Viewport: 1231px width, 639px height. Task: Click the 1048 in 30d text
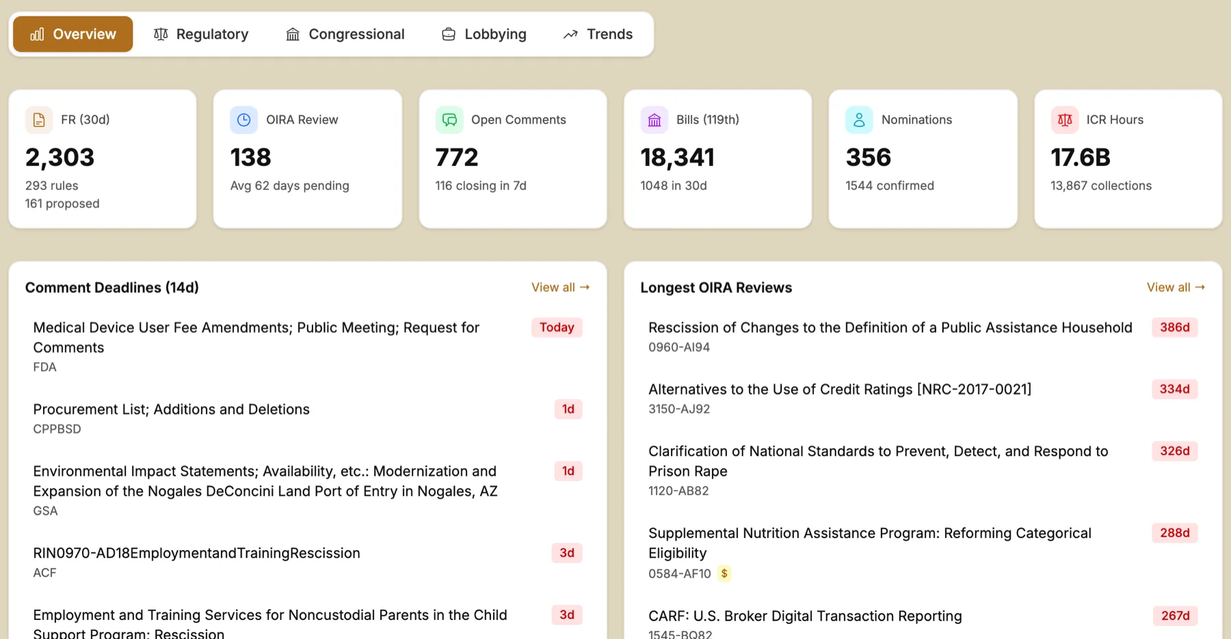click(x=674, y=186)
